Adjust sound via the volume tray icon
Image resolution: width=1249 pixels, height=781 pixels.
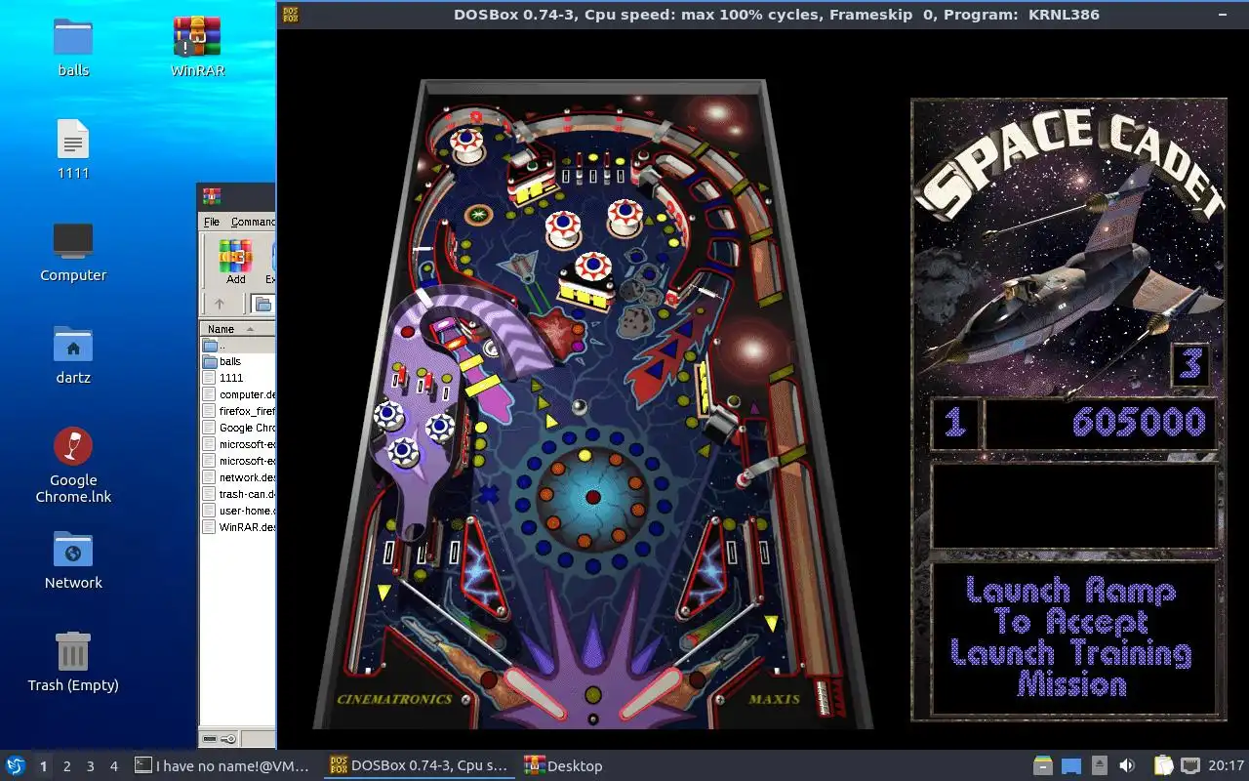point(1127,765)
